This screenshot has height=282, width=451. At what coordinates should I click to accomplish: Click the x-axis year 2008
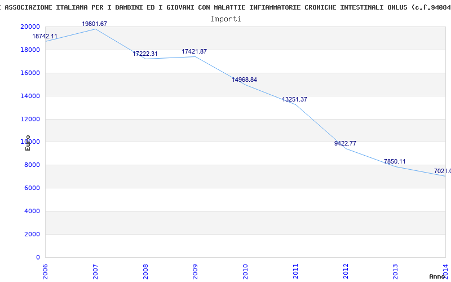tap(145, 272)
